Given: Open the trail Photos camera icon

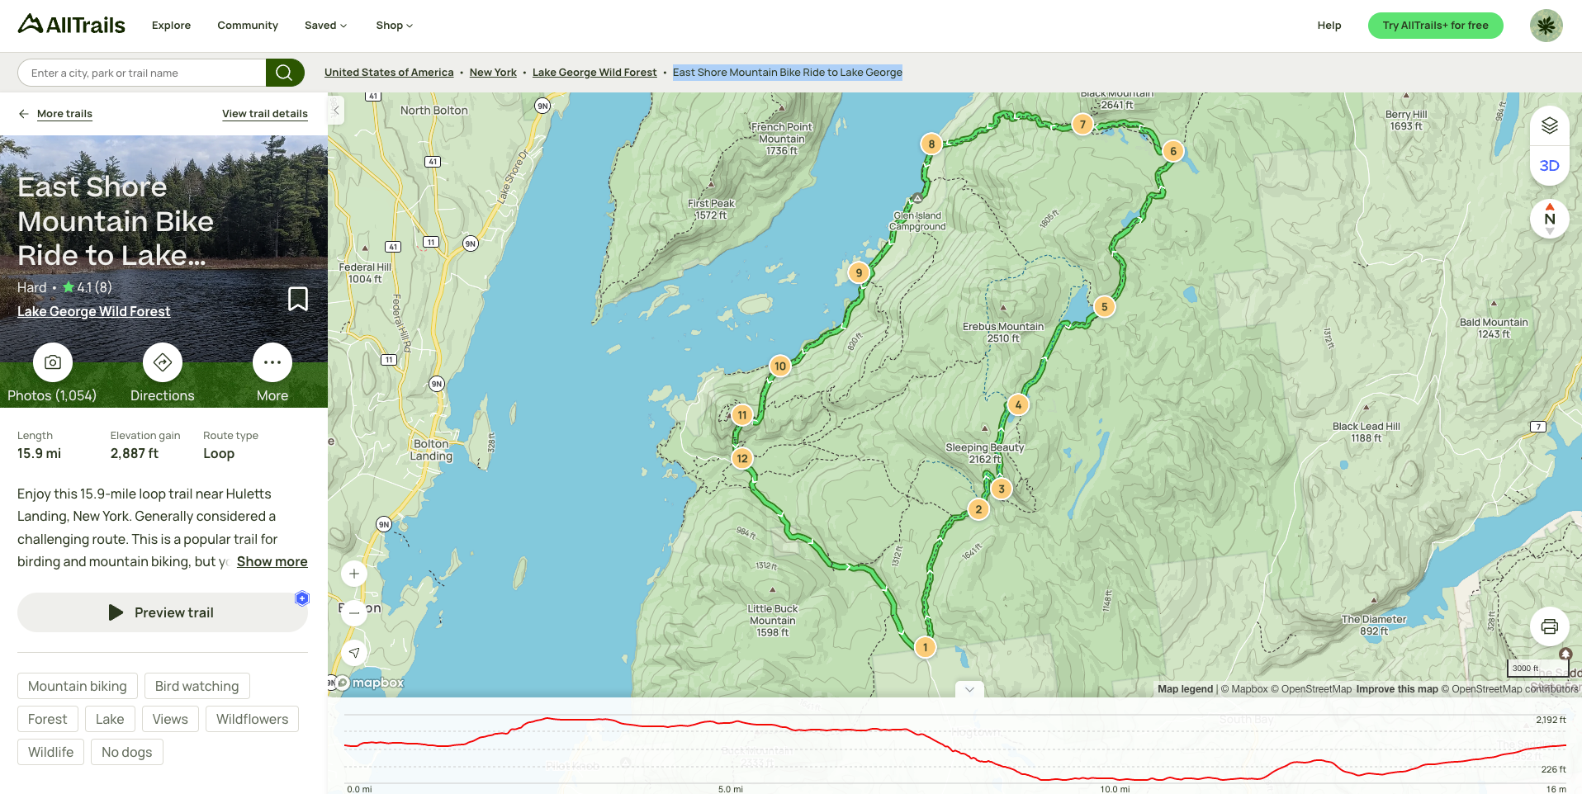Looking at the screenshot, I should [53, 362].
